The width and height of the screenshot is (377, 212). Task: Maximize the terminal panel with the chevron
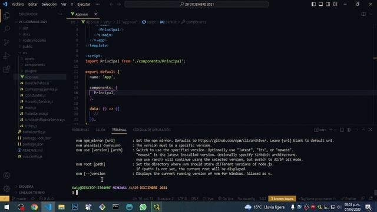coord(363,130)
